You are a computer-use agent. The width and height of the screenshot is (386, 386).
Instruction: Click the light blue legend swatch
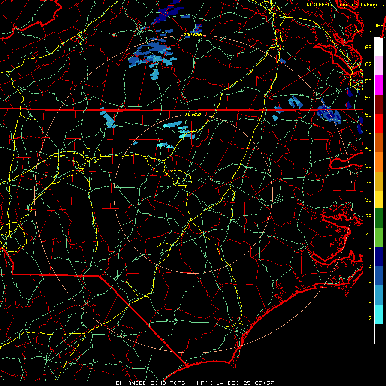379,295
